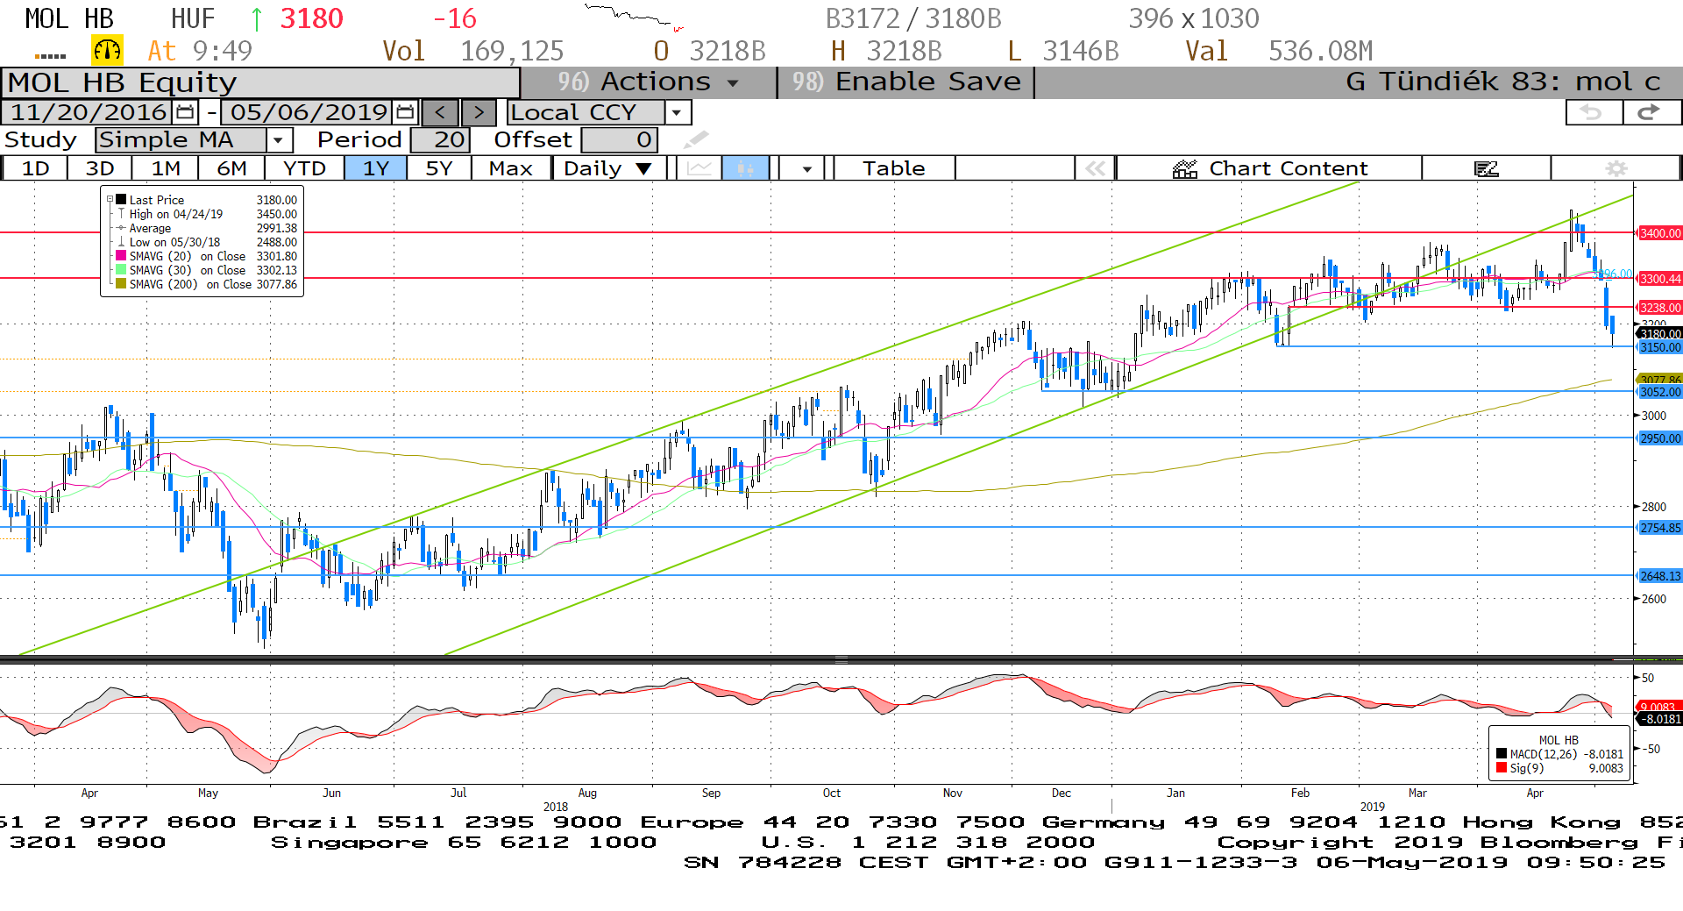Click the undo arrow button

click(1593, 112)
